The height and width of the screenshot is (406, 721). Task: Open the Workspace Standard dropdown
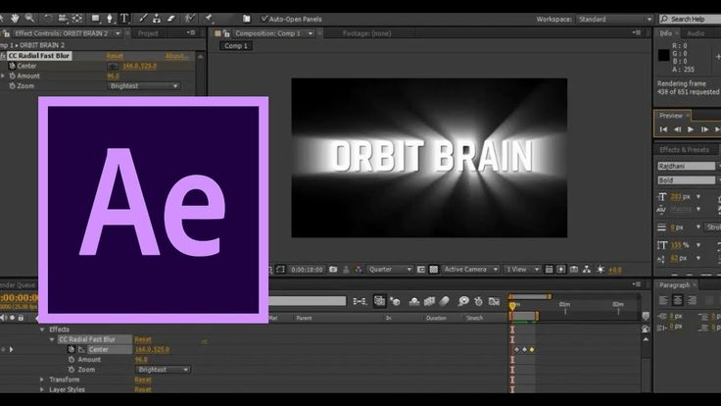tap(615, 20)
